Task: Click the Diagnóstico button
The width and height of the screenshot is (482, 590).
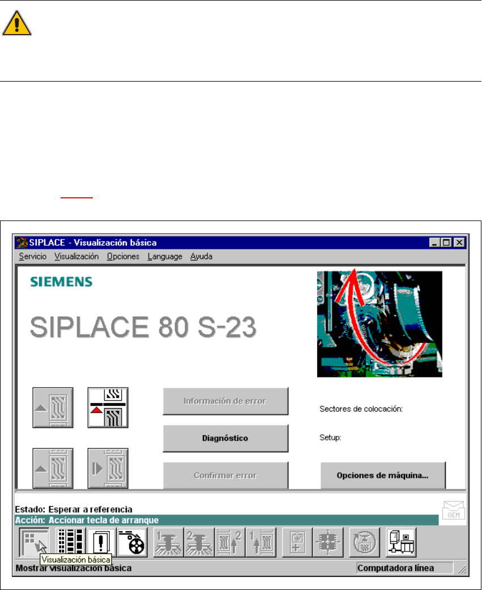Action: (x=225, y=438)
